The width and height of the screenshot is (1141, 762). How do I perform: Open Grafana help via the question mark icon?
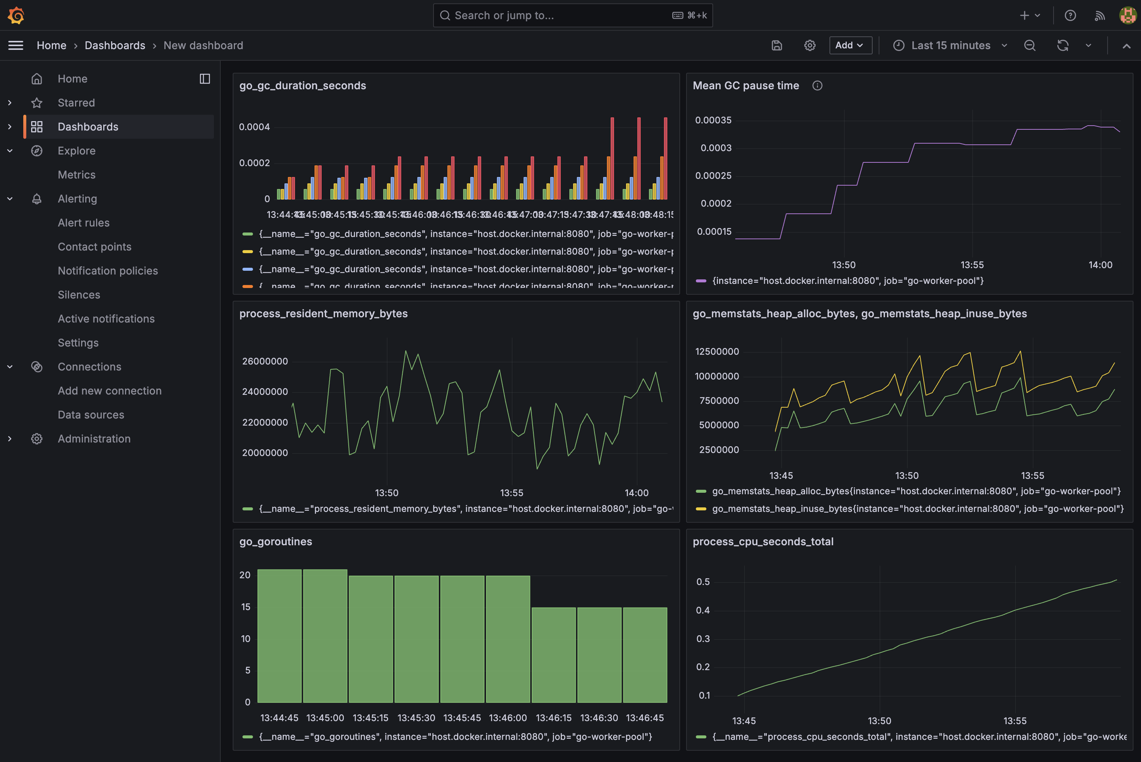click(x=1070, y=15)
